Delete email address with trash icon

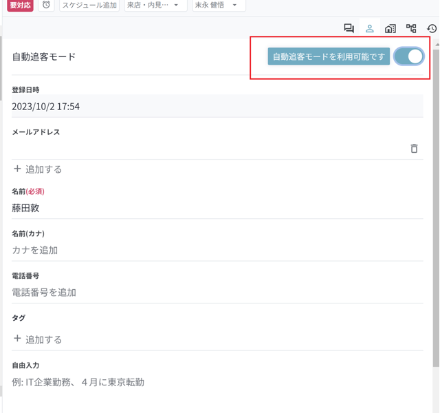414,149
